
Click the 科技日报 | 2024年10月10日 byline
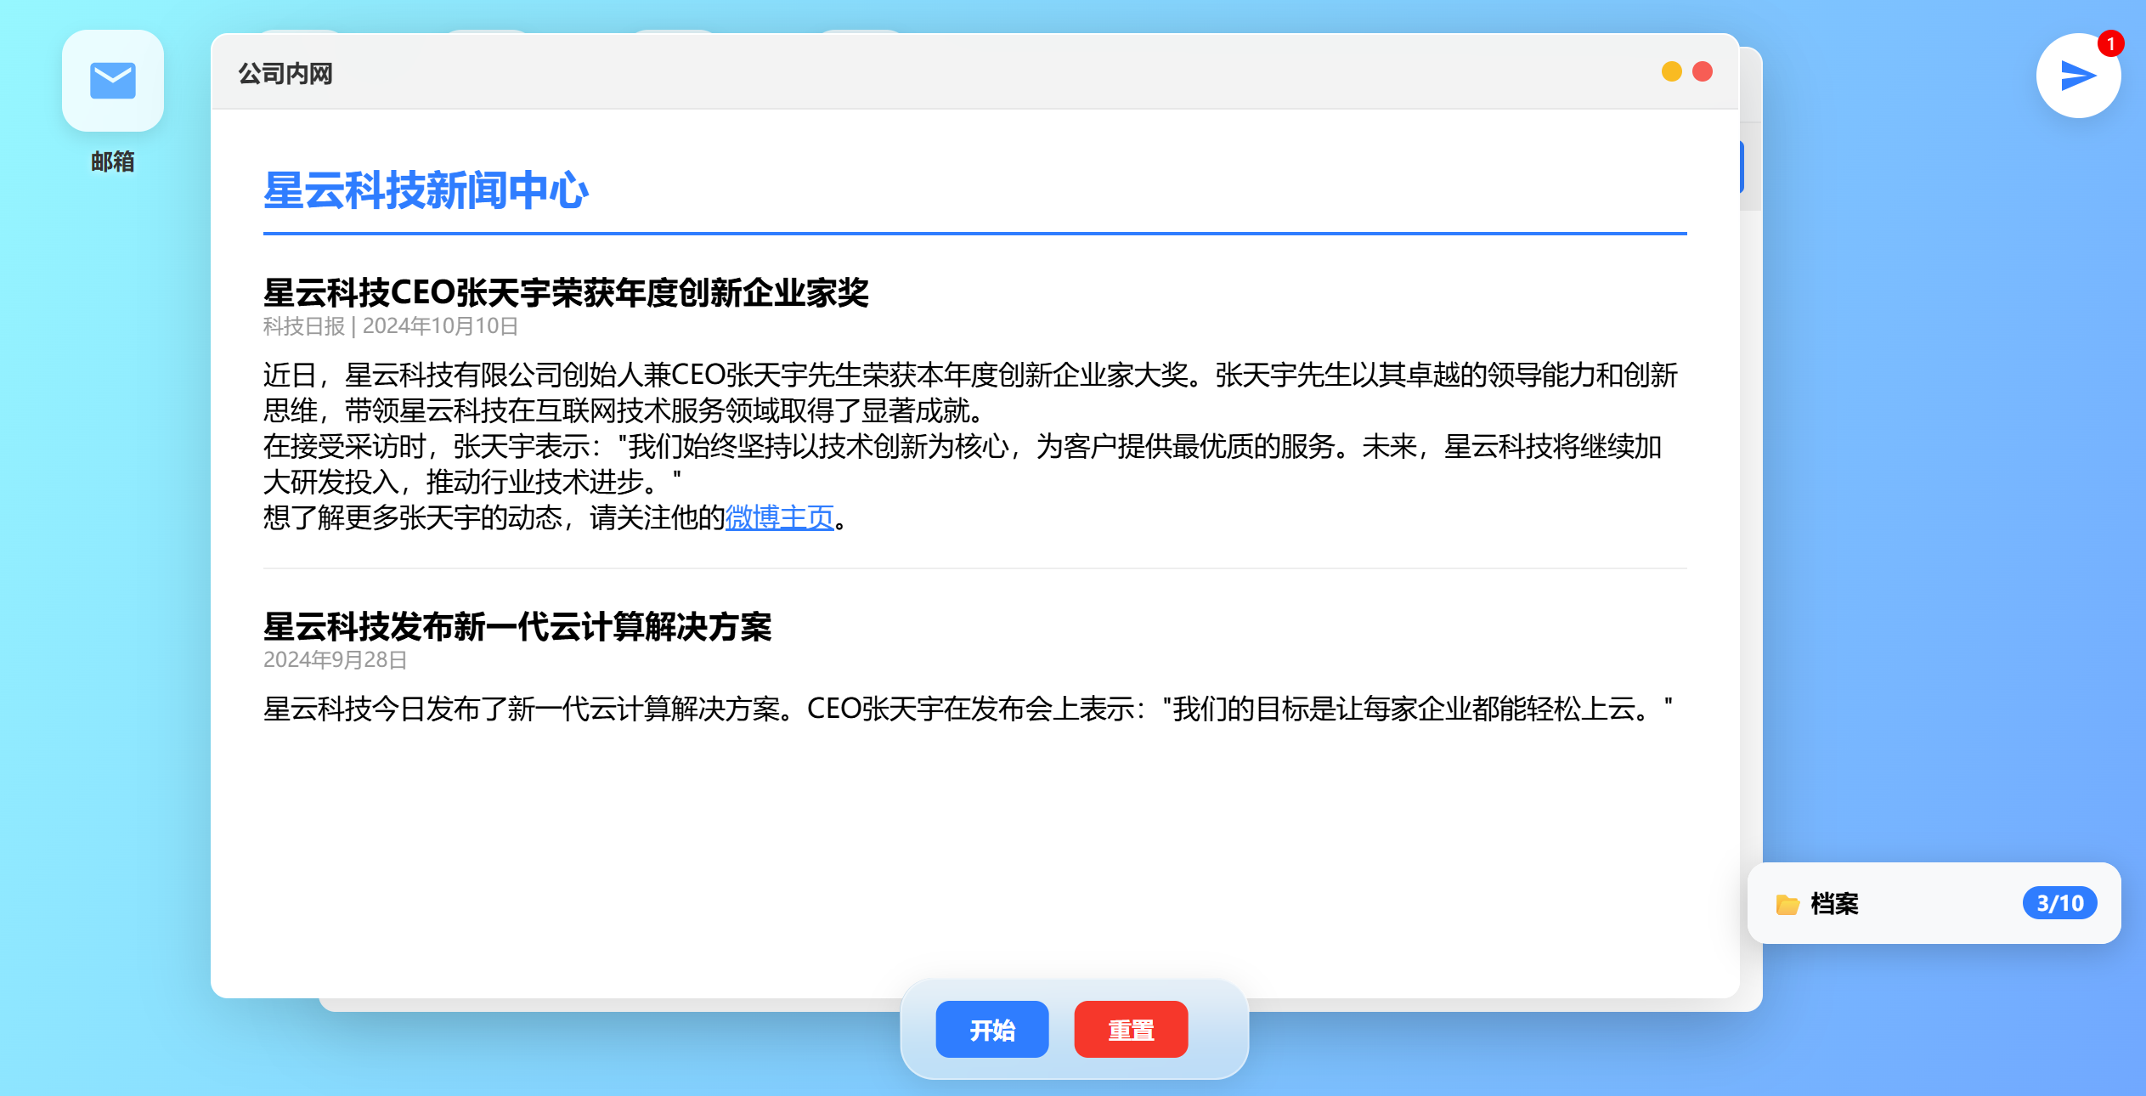point(391,326)
